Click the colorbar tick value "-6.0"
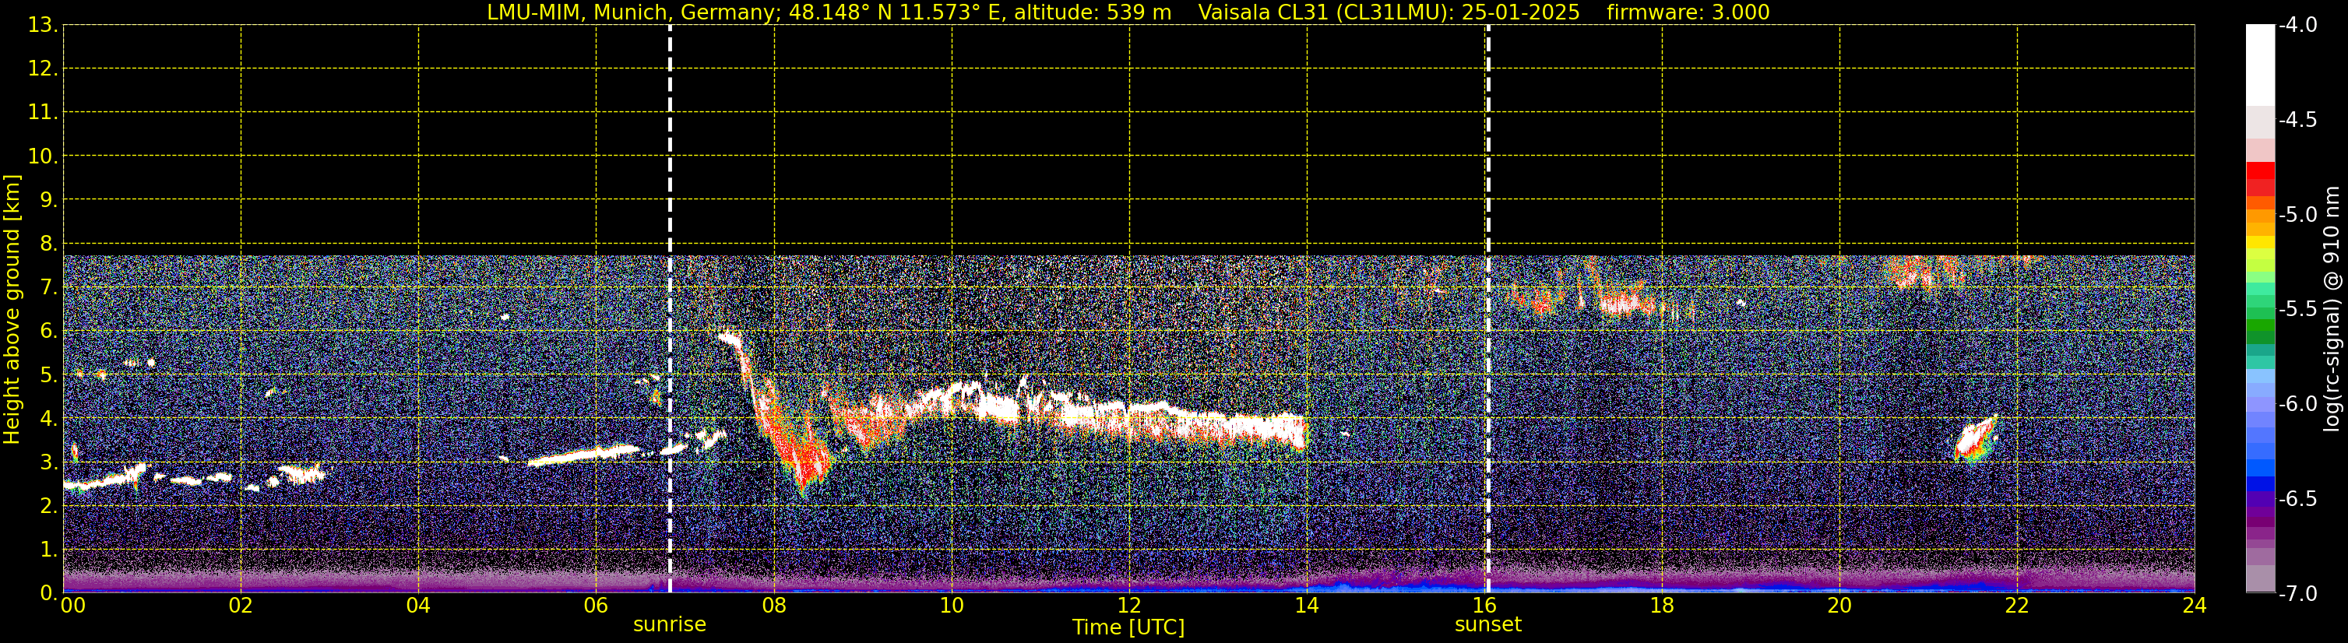The height and width of the screenshot is (643, 2348). coord(2297,403)
